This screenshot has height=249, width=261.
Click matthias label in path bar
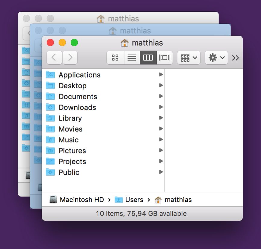(178, 200)
